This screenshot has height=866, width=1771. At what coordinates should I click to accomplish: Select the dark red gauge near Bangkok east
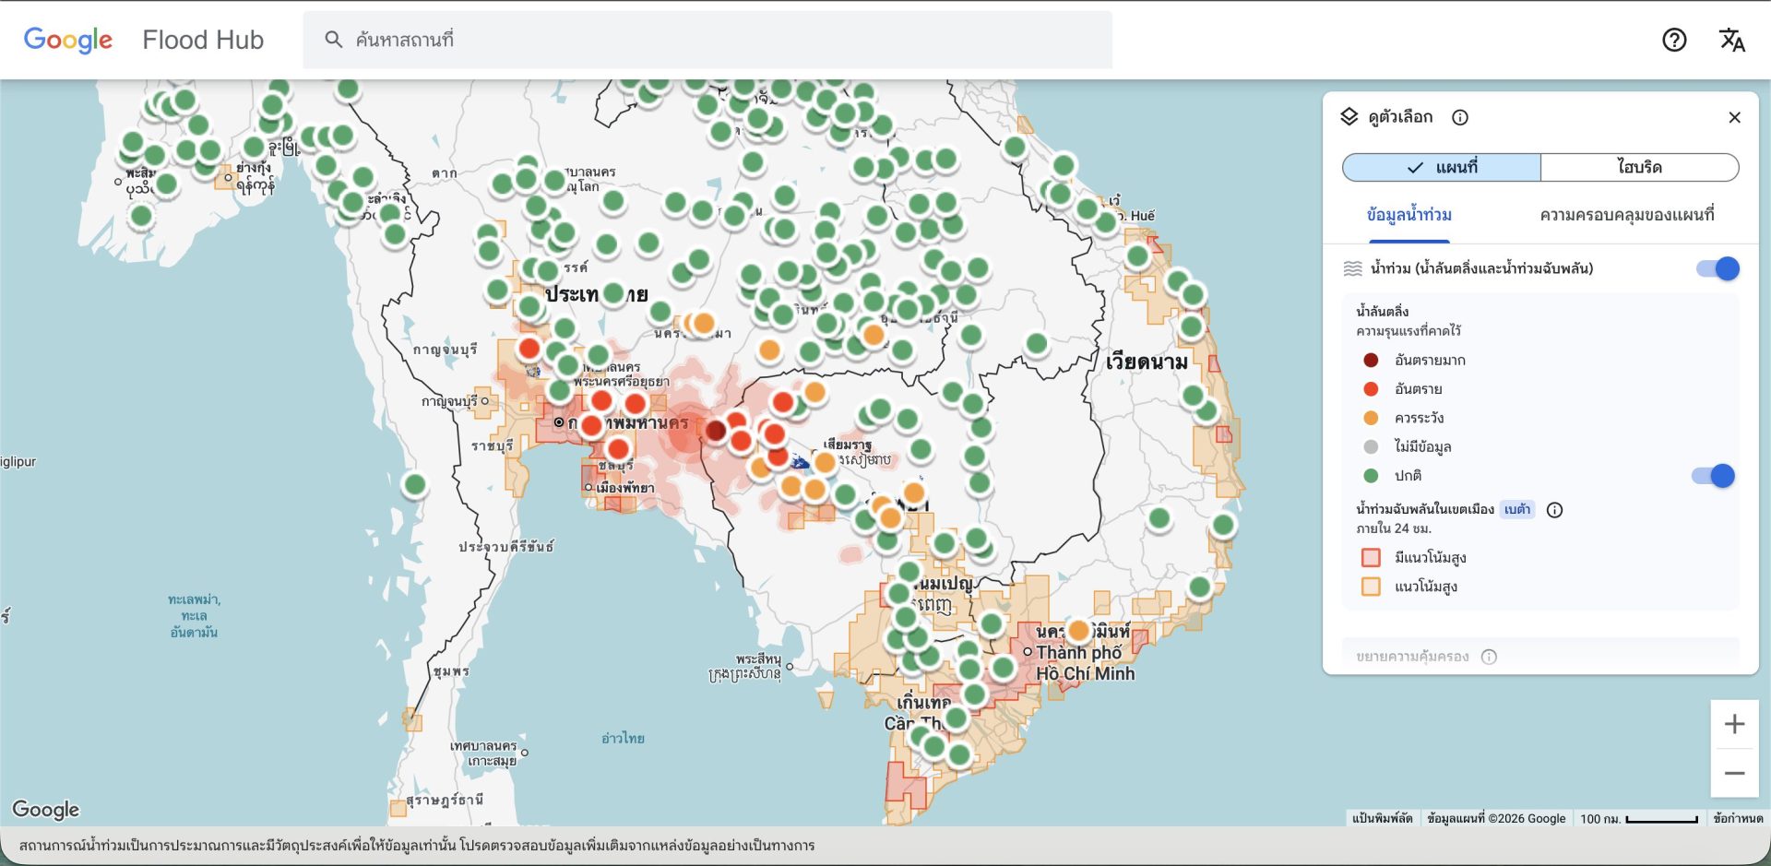click(x=716, y=430)
